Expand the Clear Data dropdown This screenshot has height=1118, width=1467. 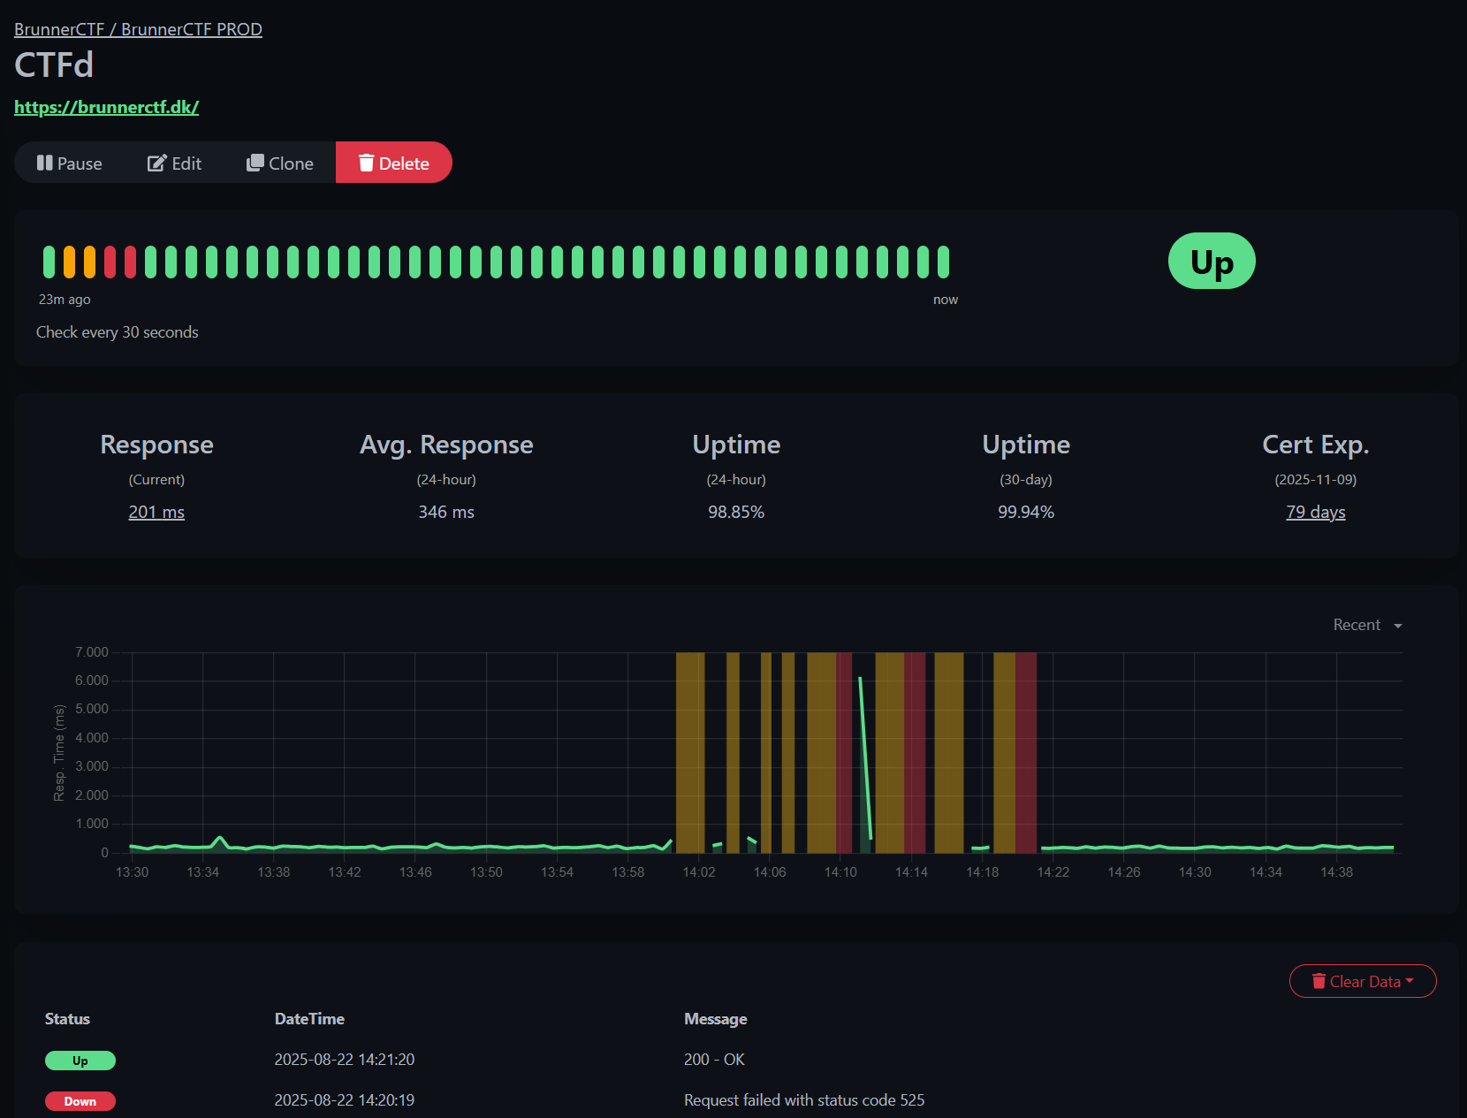(x=1363, y=981)
